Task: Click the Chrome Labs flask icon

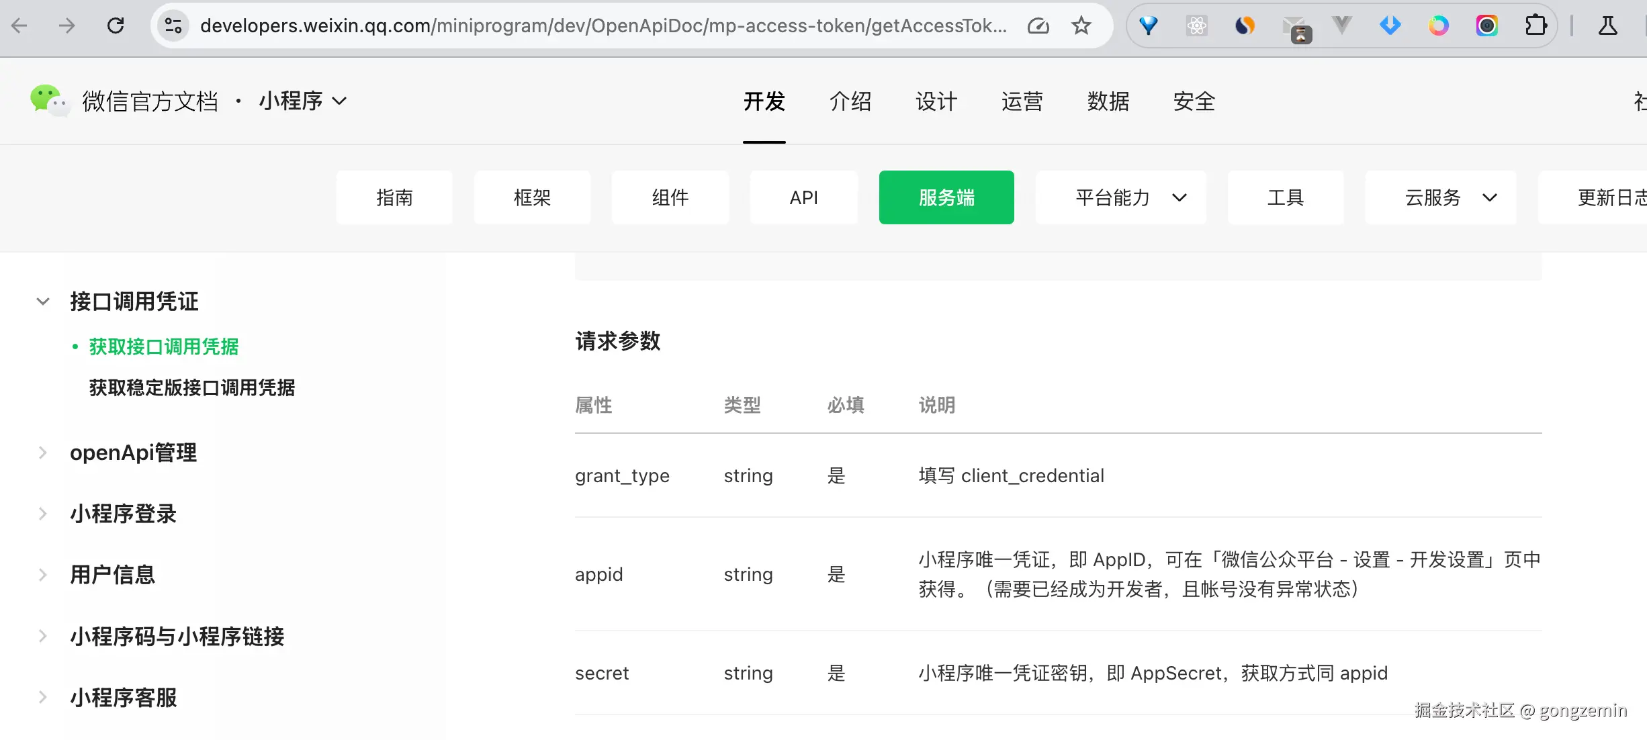Action: [1607, 26]
